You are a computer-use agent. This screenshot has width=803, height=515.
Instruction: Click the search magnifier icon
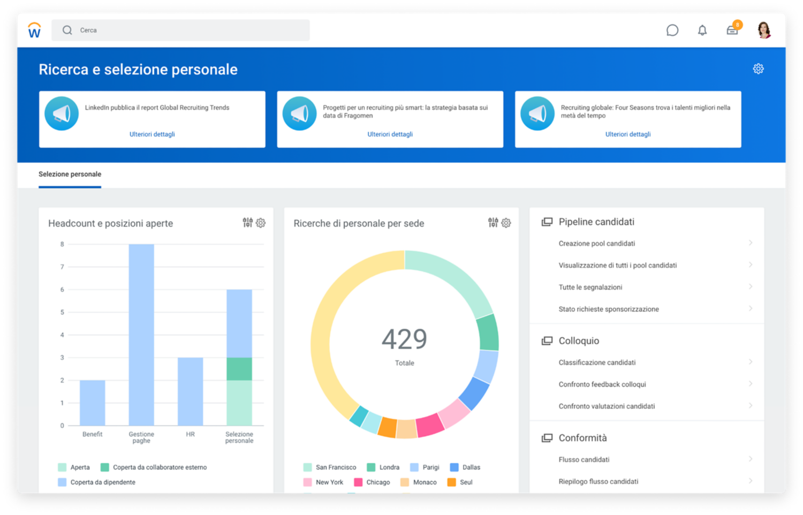click(67, 30)
